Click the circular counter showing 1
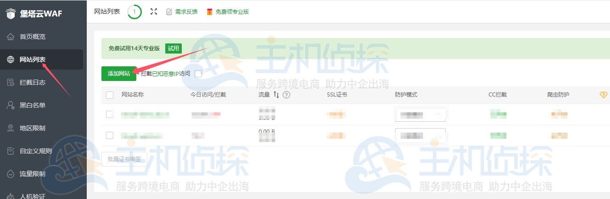The image size is (610, 199). pyautogui.click(x=134, y=11)
